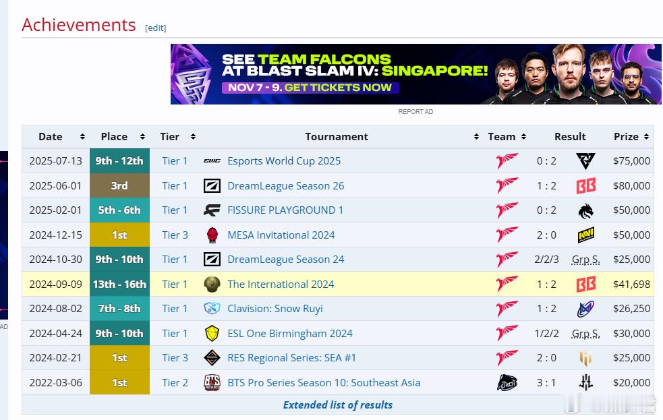Click the ESL One Birmingham 2024 icon
This screenshot has height=420, width=663.
212,334
